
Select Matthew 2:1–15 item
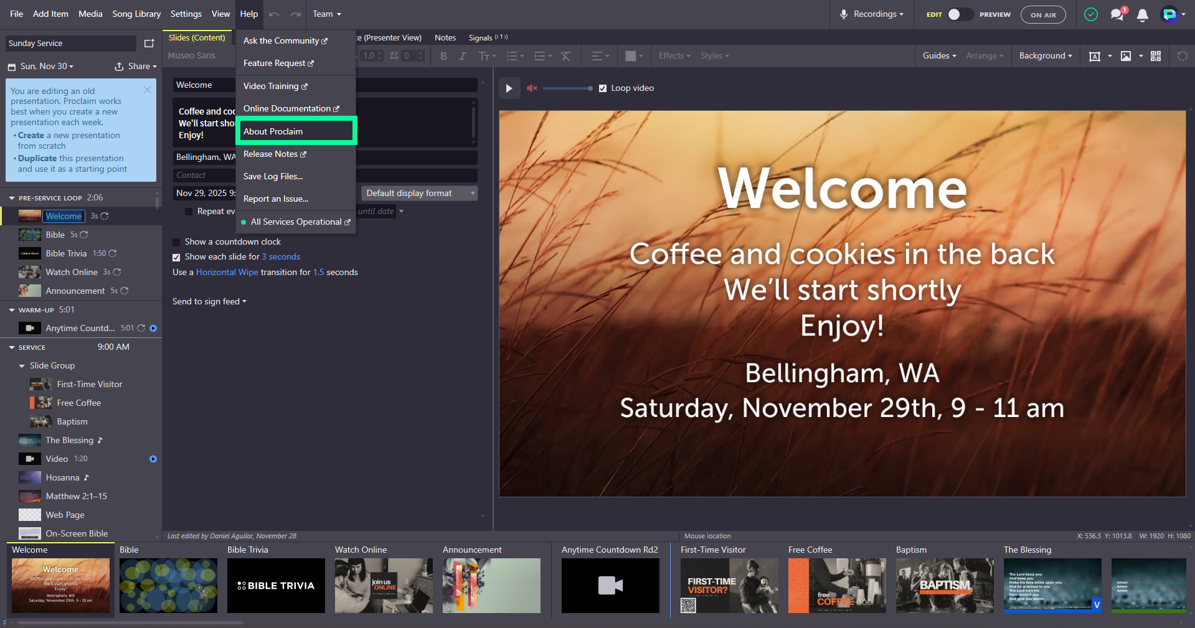[x=76, y=496]
